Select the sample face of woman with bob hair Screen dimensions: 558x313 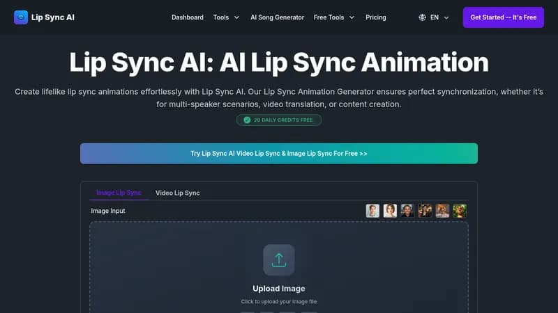(x=390, y=211)
